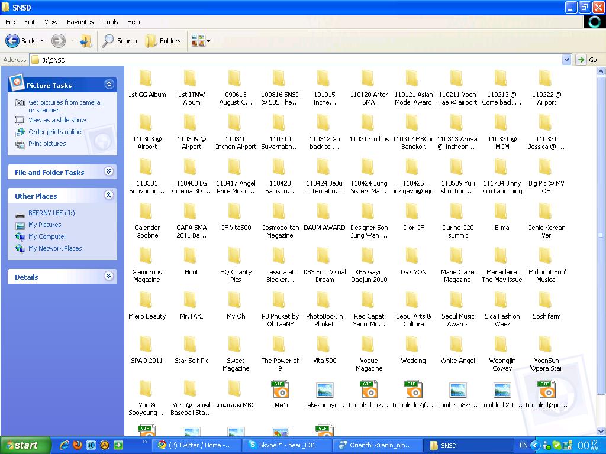
Task: Select the cakesunnyc image thumbnail
Action: click(324, 390)
